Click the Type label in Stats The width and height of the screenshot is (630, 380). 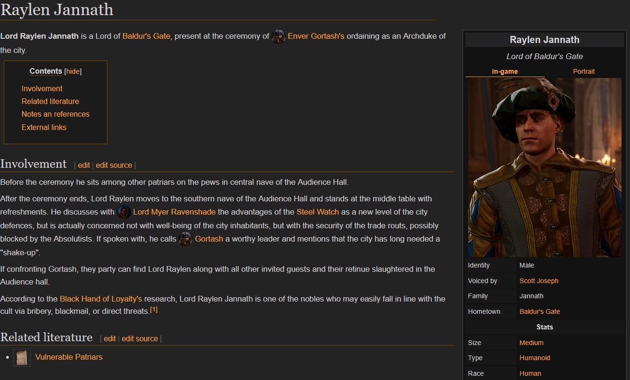475,358
